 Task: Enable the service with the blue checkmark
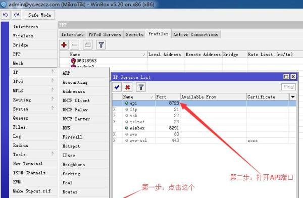[117, 87]
